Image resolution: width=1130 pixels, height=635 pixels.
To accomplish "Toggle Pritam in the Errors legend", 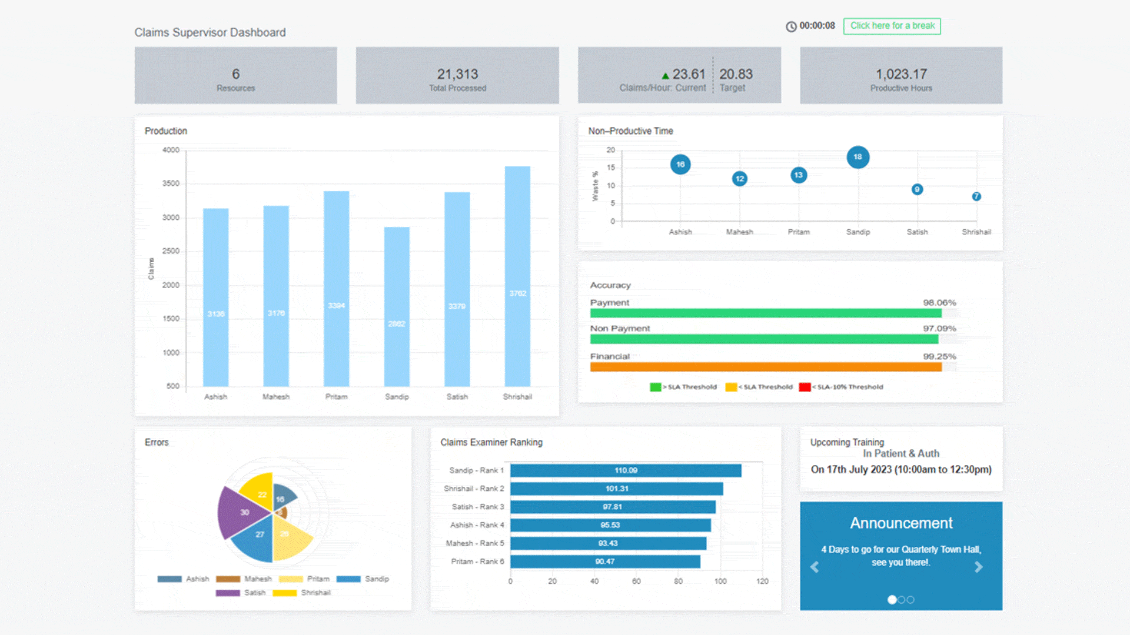I will point(304,579).
